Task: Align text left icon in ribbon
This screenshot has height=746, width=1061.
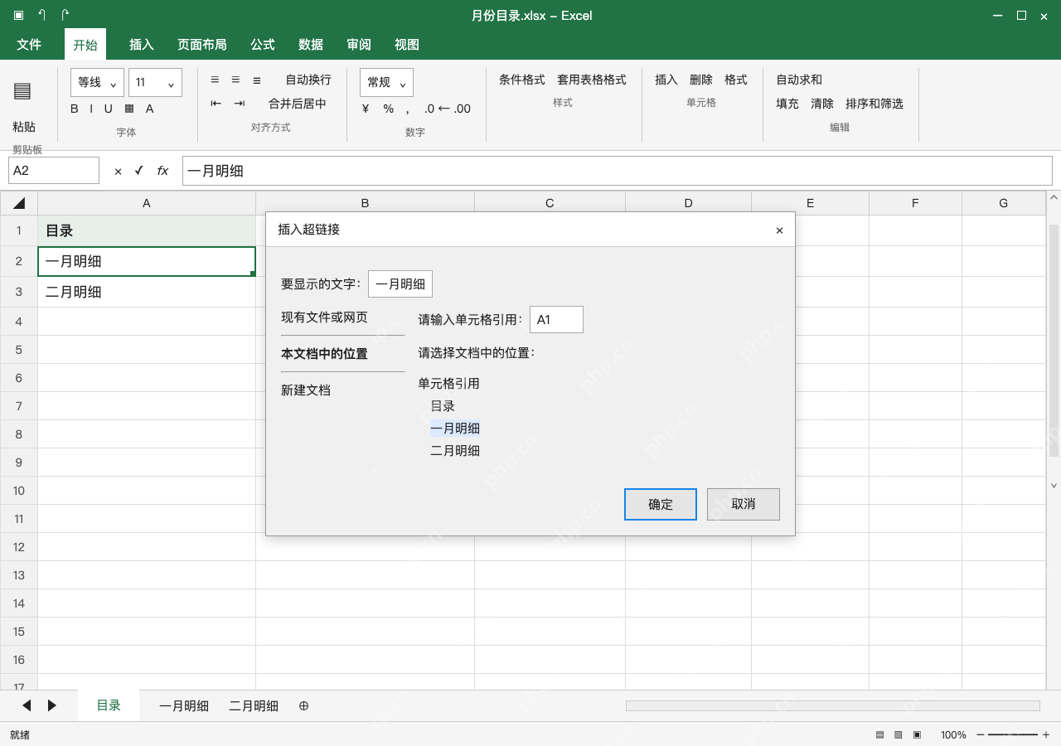Action: (215, 80)
